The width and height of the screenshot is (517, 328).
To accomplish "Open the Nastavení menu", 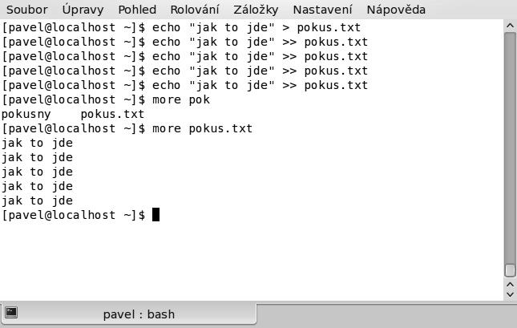I will 322,10.
